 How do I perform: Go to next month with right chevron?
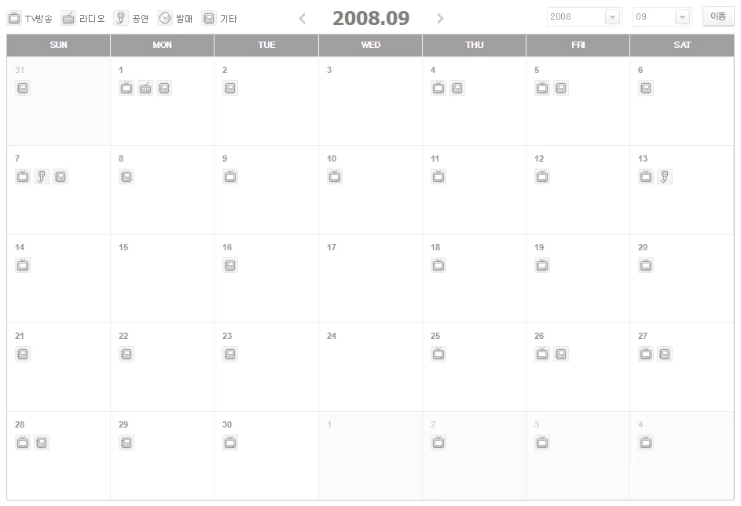pyautogui.click(x=440, y=18)
